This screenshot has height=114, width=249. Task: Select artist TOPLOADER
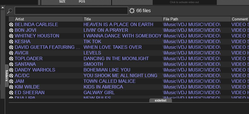pos(29,58)
